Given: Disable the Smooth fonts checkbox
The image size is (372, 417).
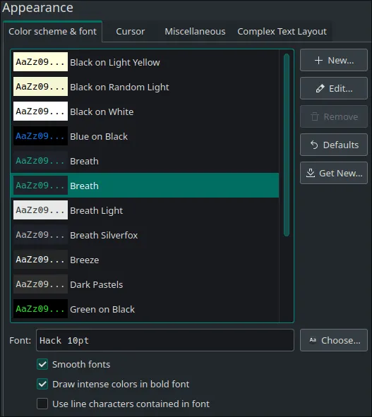Looking at the screenshot, I should [x=42, y=364].
